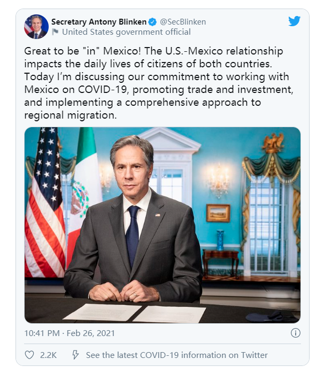Viewport: 324px width, 374px height.
Task: Click the Twitter bird logo
Action: tap(294, 21)
